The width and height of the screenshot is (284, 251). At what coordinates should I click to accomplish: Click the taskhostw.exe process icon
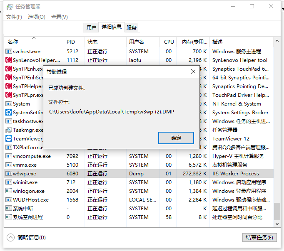click(8, 121)
